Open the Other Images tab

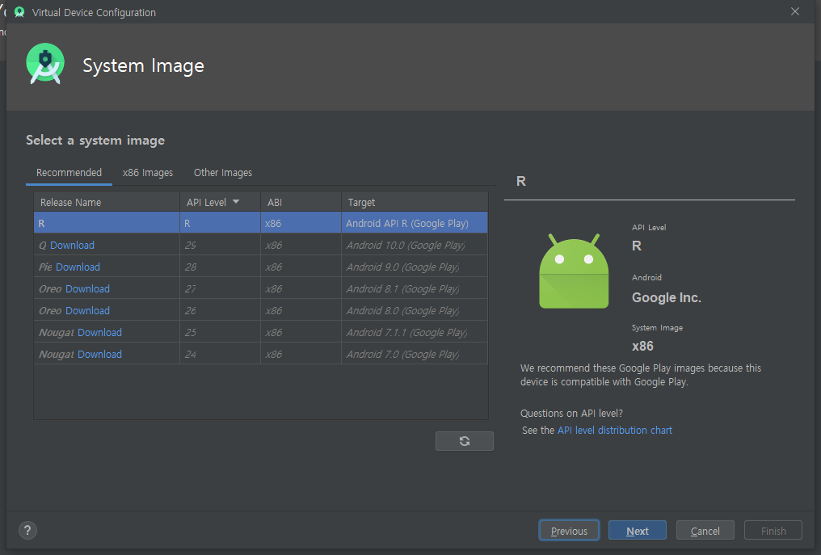[x=223, y=173]
